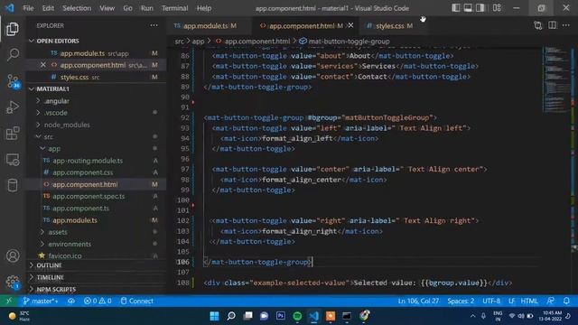
Task: Open Explorer views and more actions ellipsis
Action: coord(154,25)
